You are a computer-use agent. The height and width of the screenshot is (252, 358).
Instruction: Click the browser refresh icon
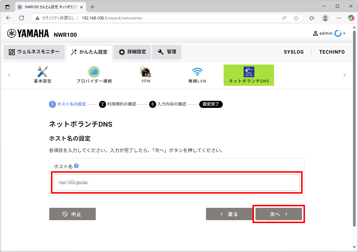coord(22,18)
